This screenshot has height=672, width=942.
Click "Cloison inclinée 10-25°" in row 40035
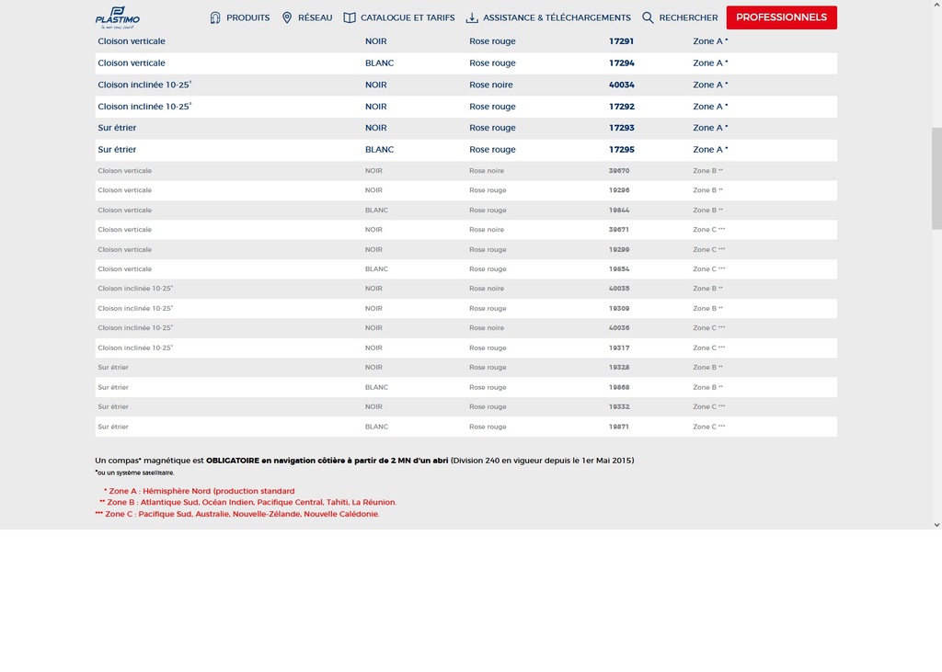tap(135, 289)
